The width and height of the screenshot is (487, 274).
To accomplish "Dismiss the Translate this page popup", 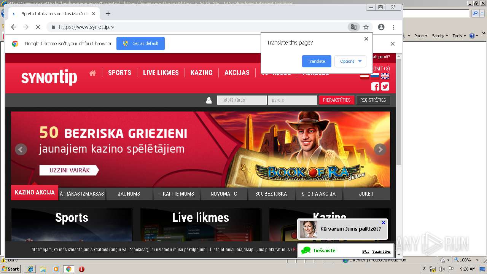I will point(366,39).
